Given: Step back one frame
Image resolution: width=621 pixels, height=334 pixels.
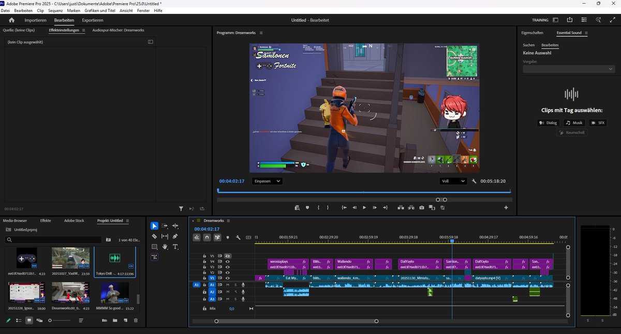Looking at the screenshot, I should click(354, 207).
